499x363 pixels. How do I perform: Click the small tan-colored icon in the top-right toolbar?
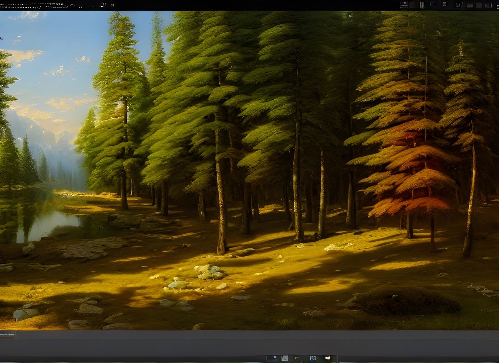(444, 4)
